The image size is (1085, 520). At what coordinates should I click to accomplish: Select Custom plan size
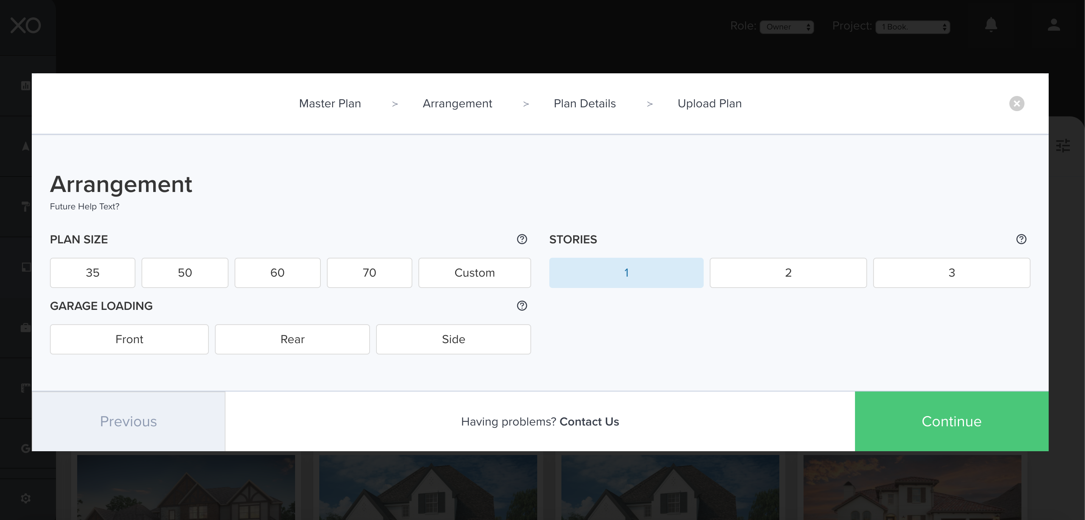(x=474, y=273)
